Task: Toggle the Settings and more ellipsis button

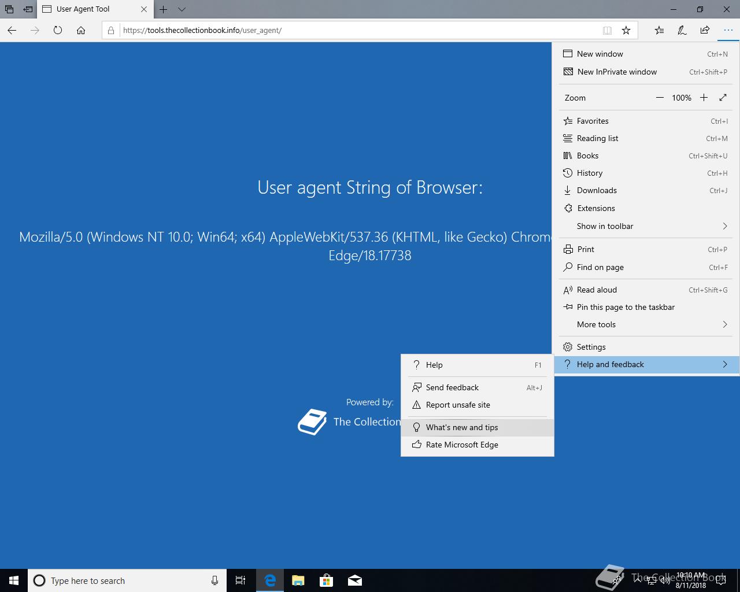Action: tap(727, 30)
